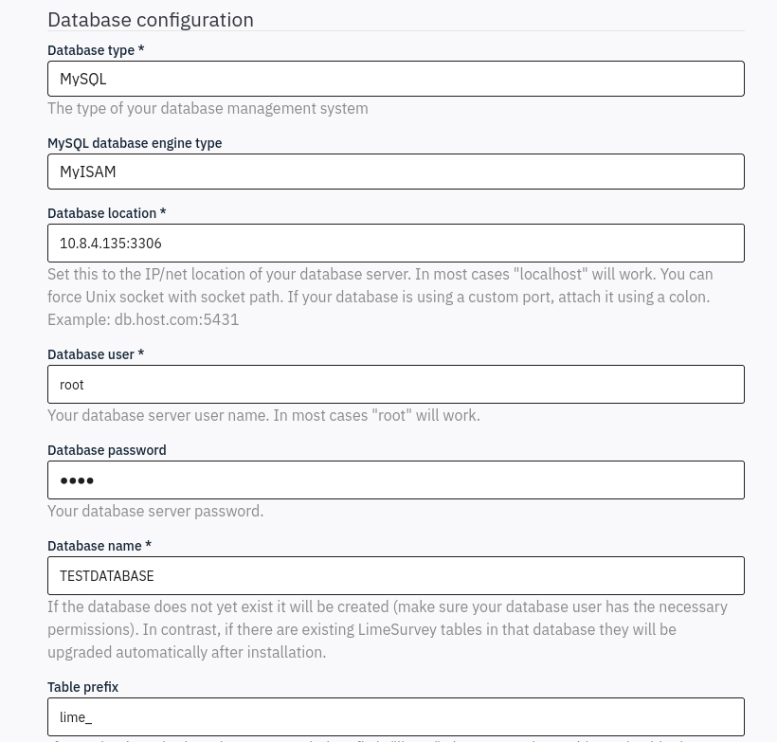Click the Table prefix label
The image size is (777, 742).
(x=82, y=687)
